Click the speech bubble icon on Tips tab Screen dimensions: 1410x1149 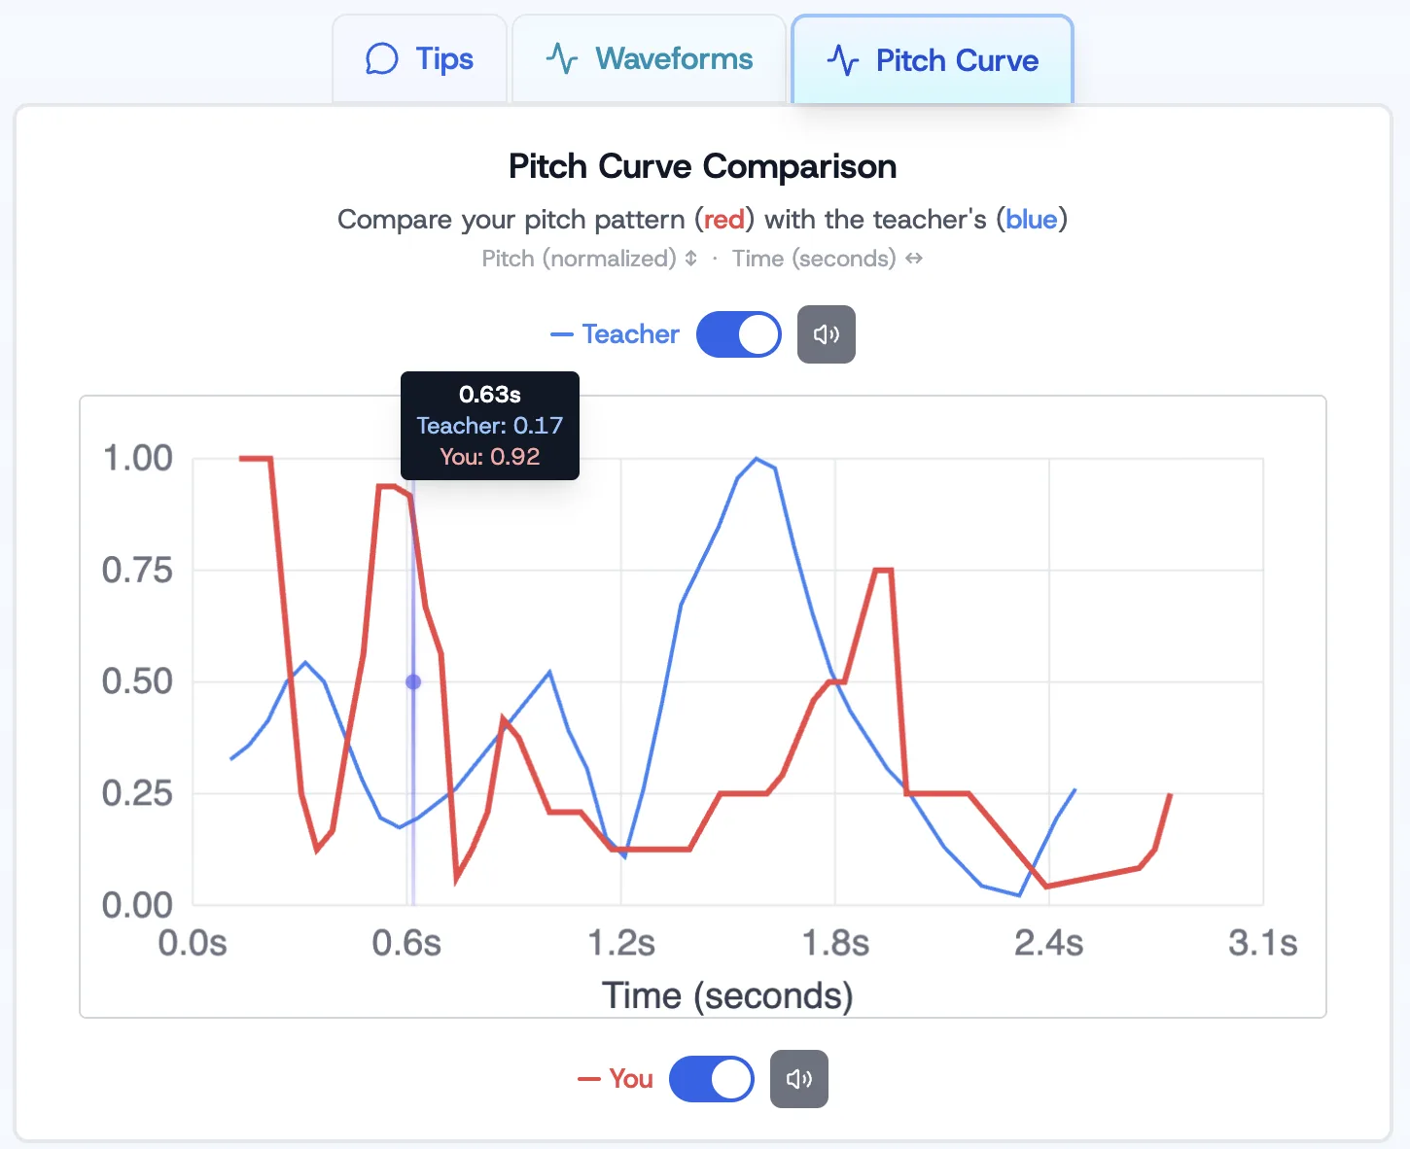383,58
